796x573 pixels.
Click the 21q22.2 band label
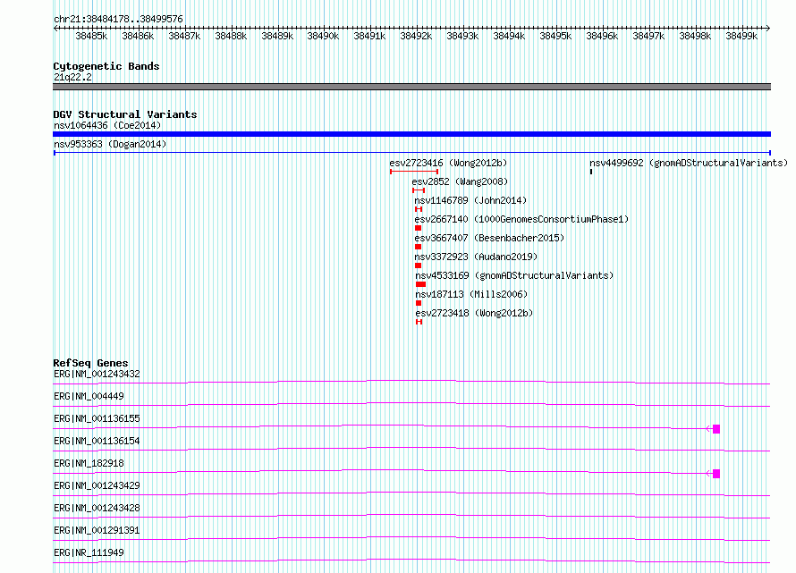(72, 77)
